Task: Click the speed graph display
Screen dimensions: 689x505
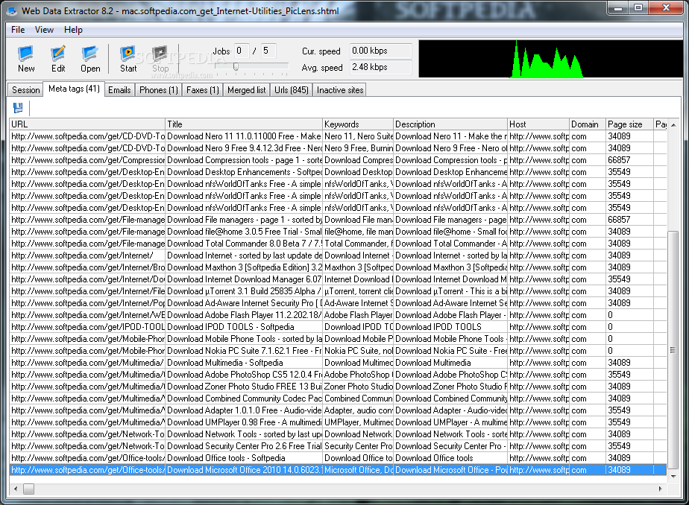Action: [x=550, y=59]
